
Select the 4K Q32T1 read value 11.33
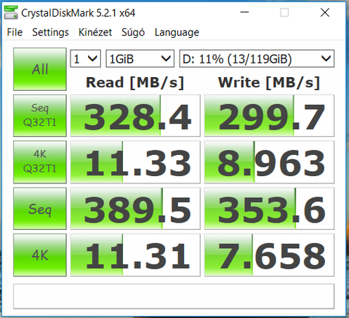pos(135,162)
